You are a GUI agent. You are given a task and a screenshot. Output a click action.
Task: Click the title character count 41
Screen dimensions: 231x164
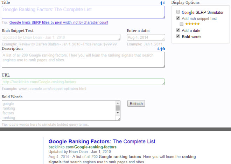coord(162,3)
